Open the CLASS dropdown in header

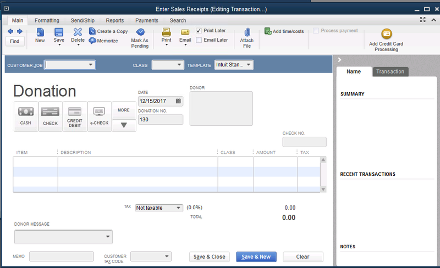tap(179, 65)
